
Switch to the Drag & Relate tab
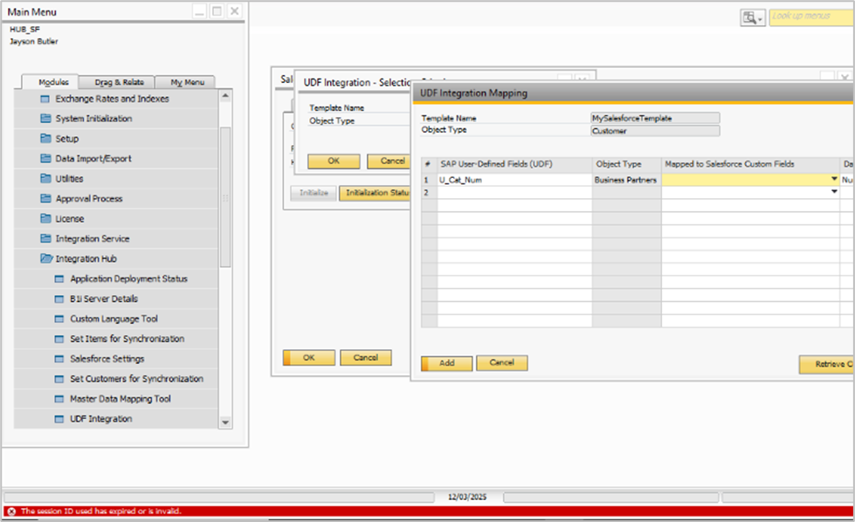point(119,82)
